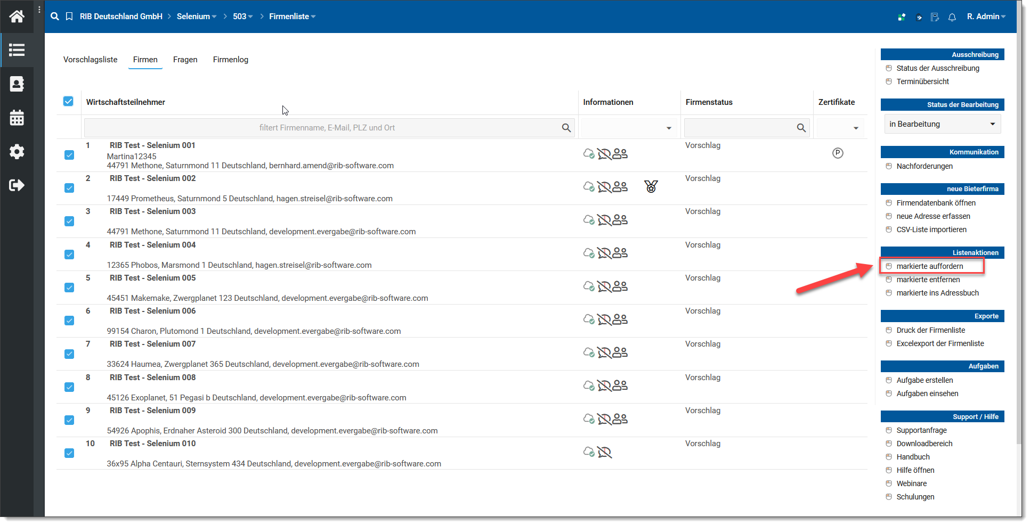Focus the Firmenname filter input field

(329, 128)
